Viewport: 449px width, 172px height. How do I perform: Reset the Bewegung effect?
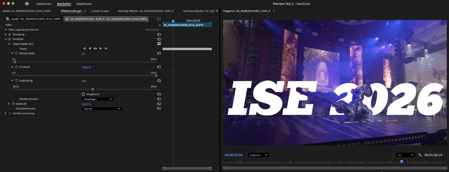(x=159, y=34)
